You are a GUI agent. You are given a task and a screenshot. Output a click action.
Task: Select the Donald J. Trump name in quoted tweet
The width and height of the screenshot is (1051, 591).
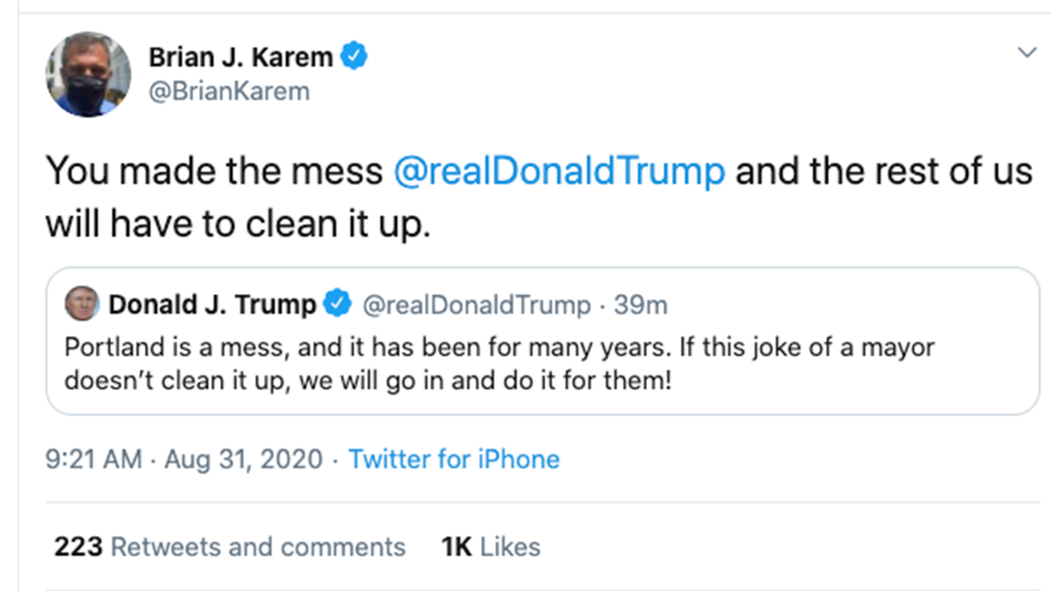(212, 305)
